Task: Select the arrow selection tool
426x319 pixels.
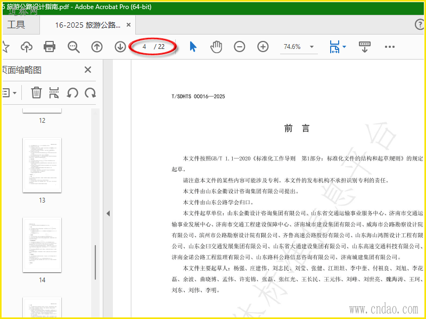Action: [193, 47]
